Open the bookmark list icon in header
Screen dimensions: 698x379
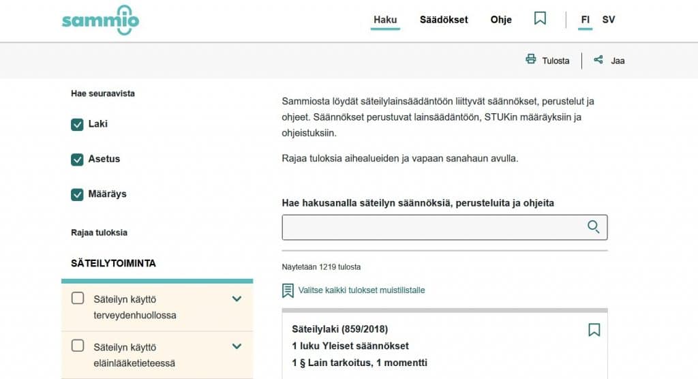point(540,19)
